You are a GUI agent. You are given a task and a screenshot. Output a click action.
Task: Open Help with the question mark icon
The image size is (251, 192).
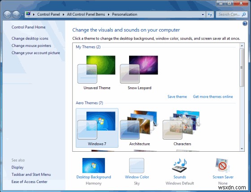pos(245,24)
